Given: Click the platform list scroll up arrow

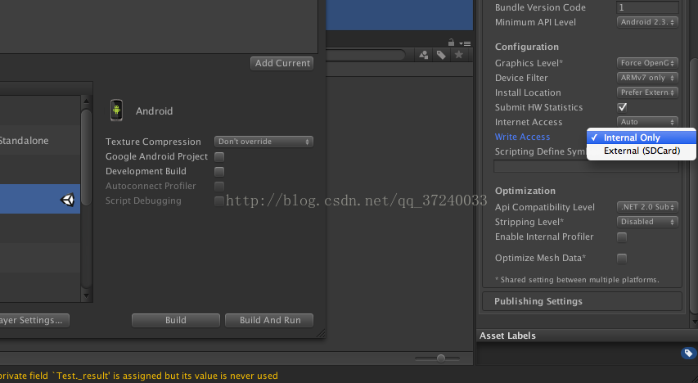Looking at the screenshot, I should coord(87,101).
